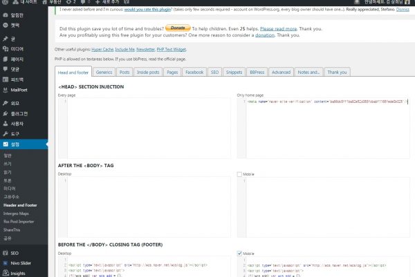The height and width of the screenshot is (277, 415).
Task: Open the Jetpack (젯팩) sidebar icon
Action: pyautogui.click(x=6, y=26)
